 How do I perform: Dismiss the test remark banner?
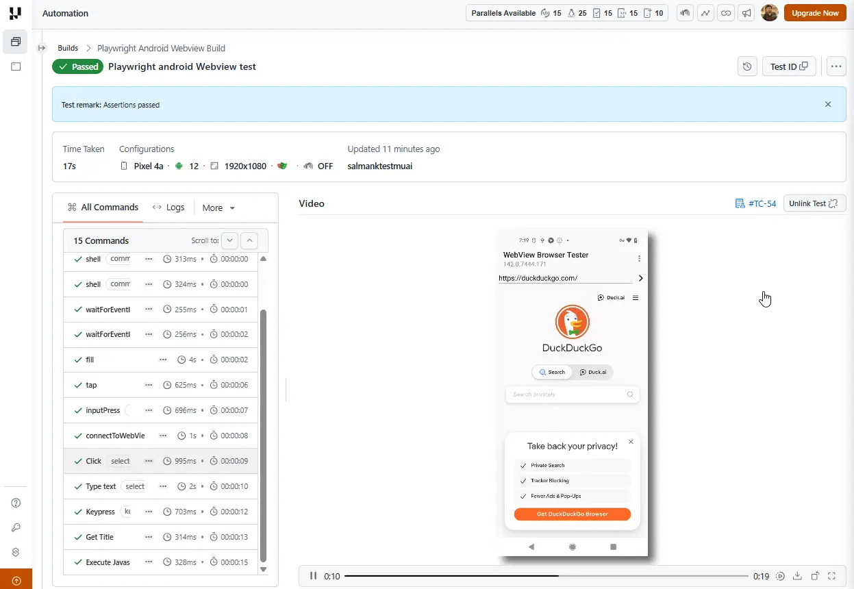tap(828, 105)
